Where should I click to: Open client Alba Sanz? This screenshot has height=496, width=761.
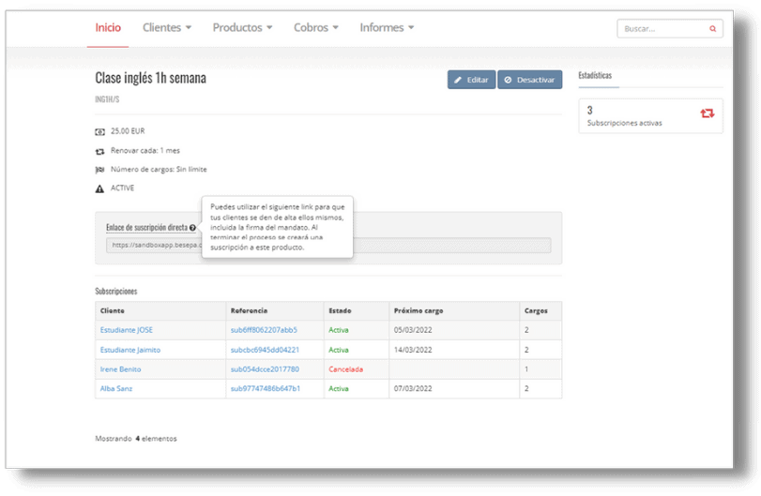[116, 389]
